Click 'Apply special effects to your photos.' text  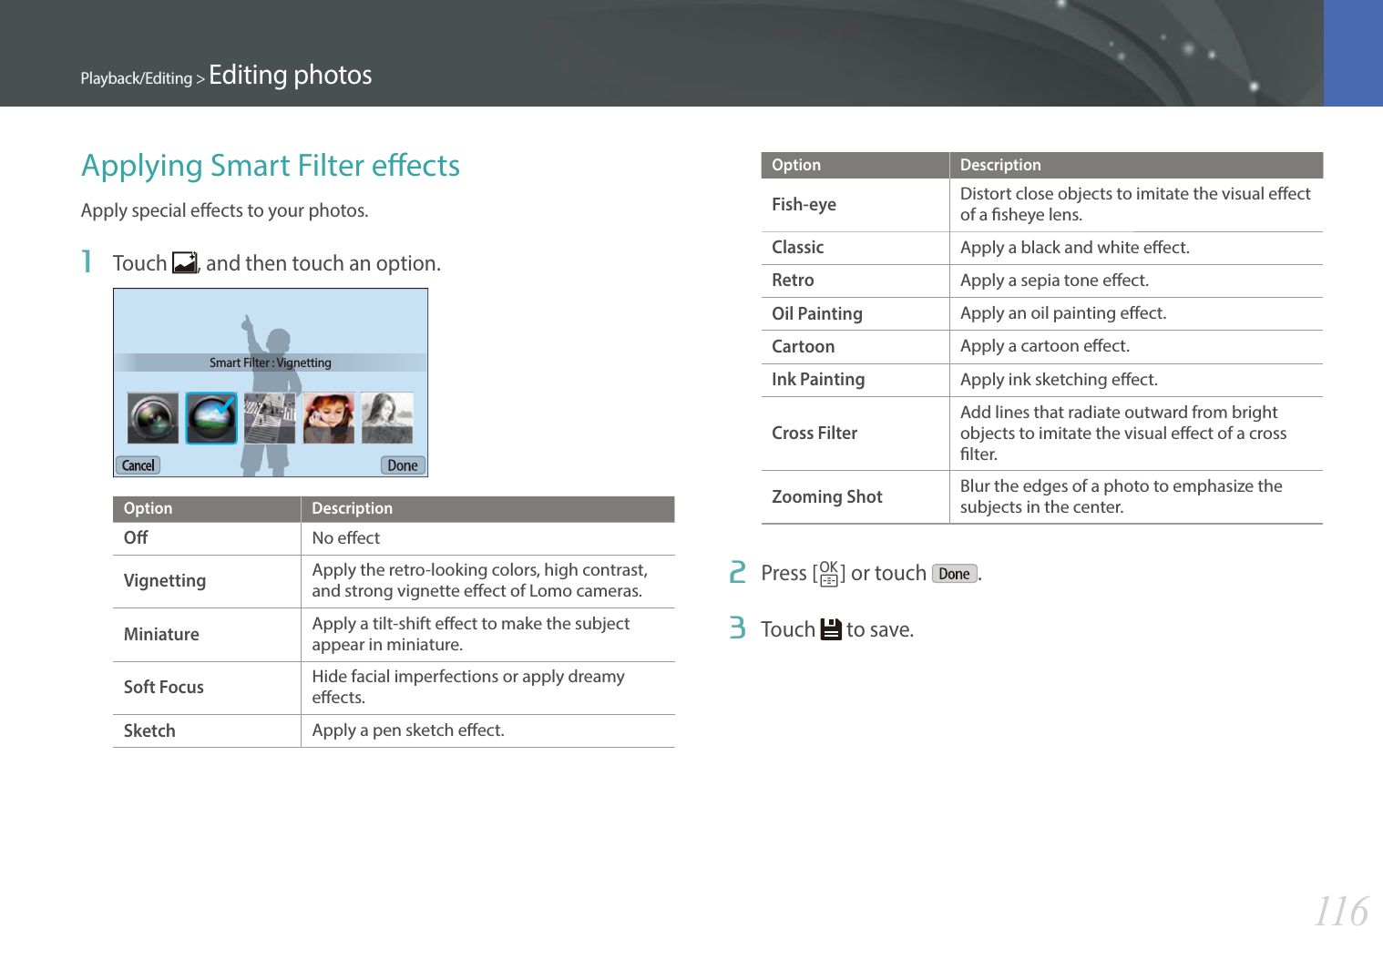tap(225, 210)
